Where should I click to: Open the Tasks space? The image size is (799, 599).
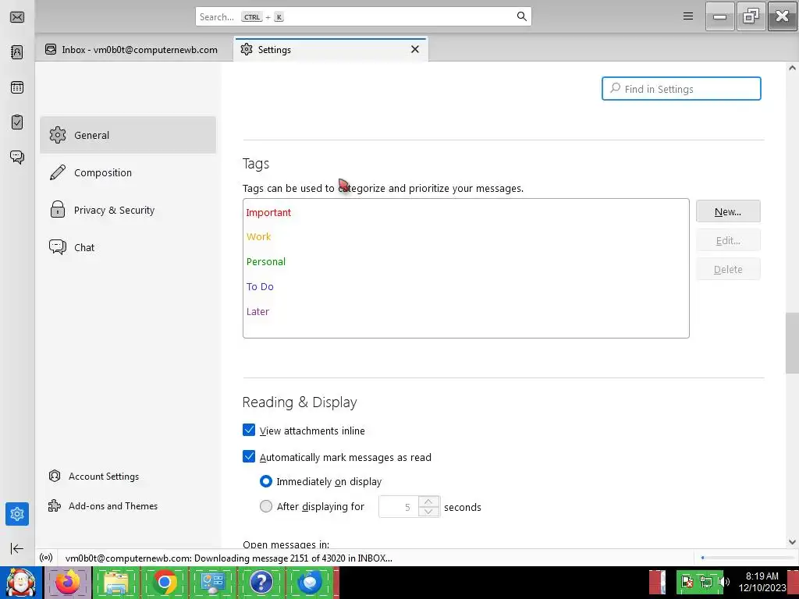pos(17,122)
